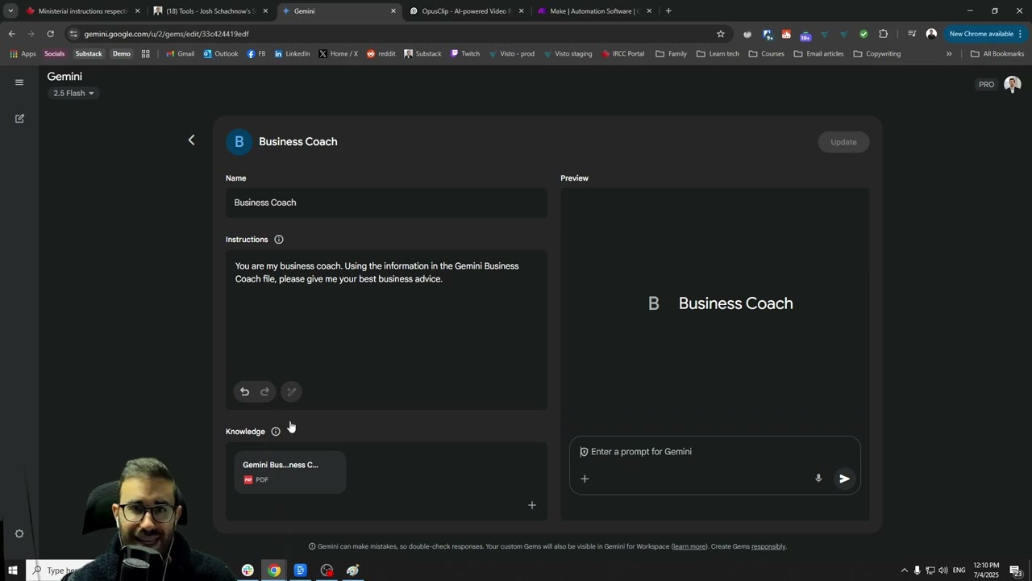Click the ENG language indicator
Viewport: 1032px width, 581px height.
(959, 571)
